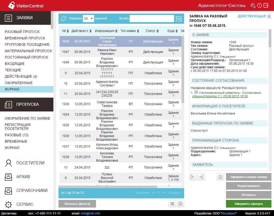Image resolution: width=274 pixels, height=216 pixels.
Task: Click В начало pagination link
Action: (x=142, y=192)
